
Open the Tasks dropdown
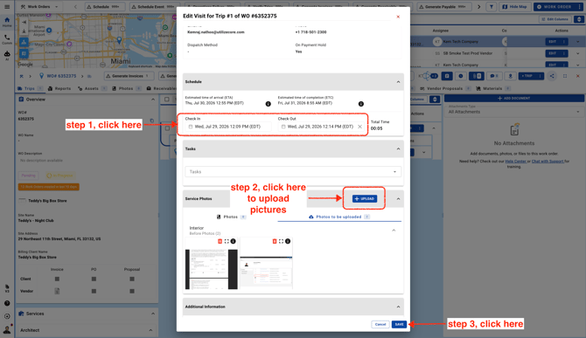(293, 171)
